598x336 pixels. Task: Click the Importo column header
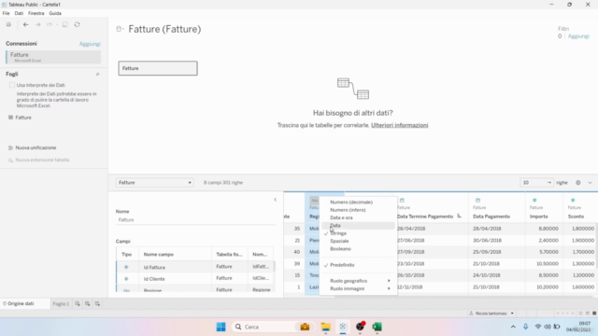pyautogui.click(x=539, y=217)
